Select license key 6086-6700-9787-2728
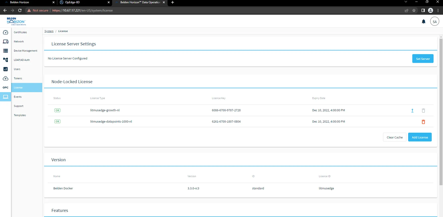Screen dimensions: 443x217 [x=226, y=110]
